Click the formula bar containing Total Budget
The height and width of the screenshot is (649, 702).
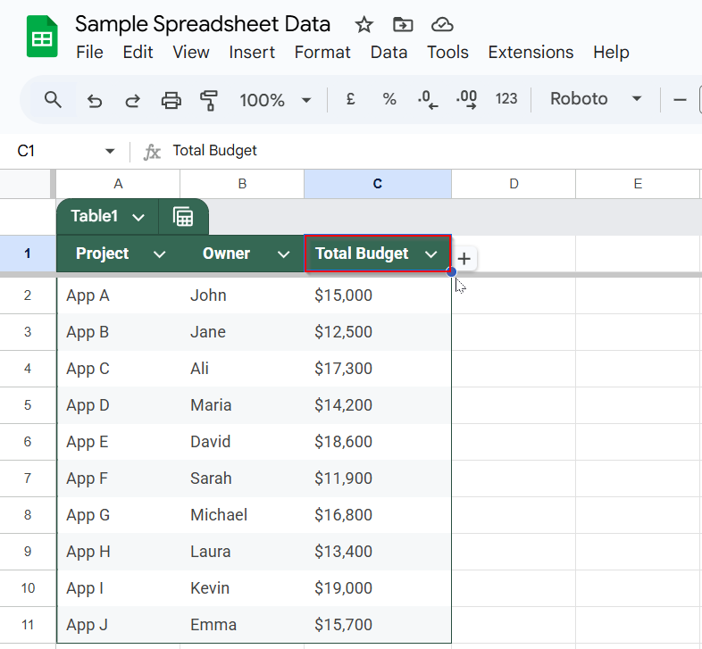point(434,151)
